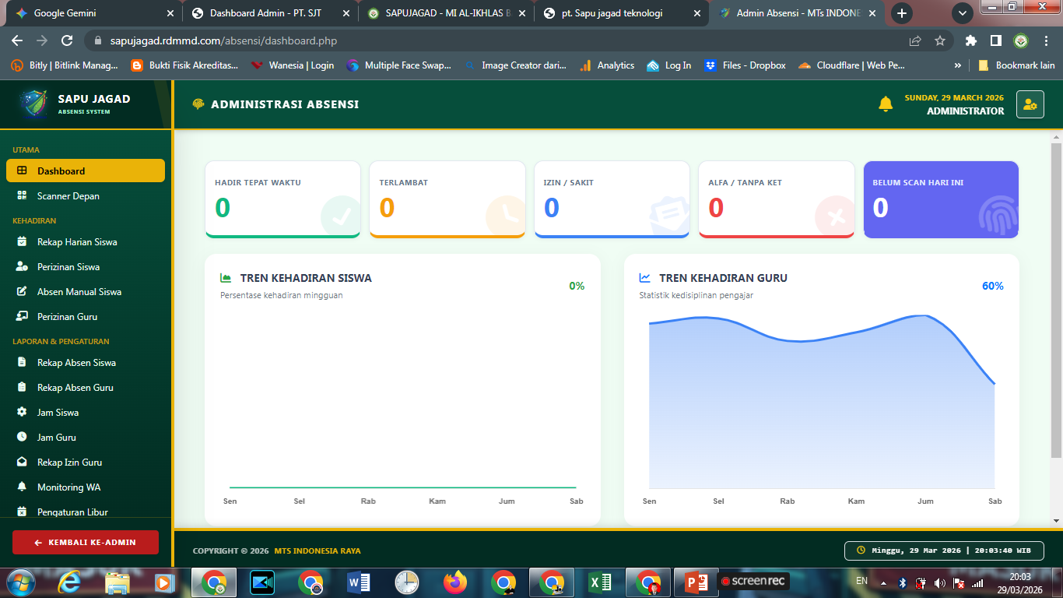Click the Sapu Jagad shield logo

[33, 104]
